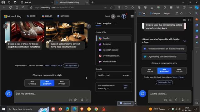Click the Feedback button

(125, 104)
